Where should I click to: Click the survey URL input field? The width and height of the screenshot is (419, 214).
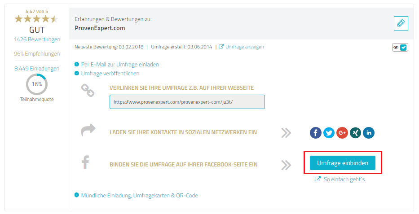pyautogui.click(x=187, y=102)
